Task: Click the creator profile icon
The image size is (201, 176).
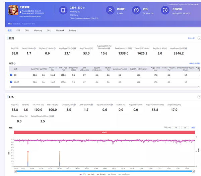Action: 110,10
